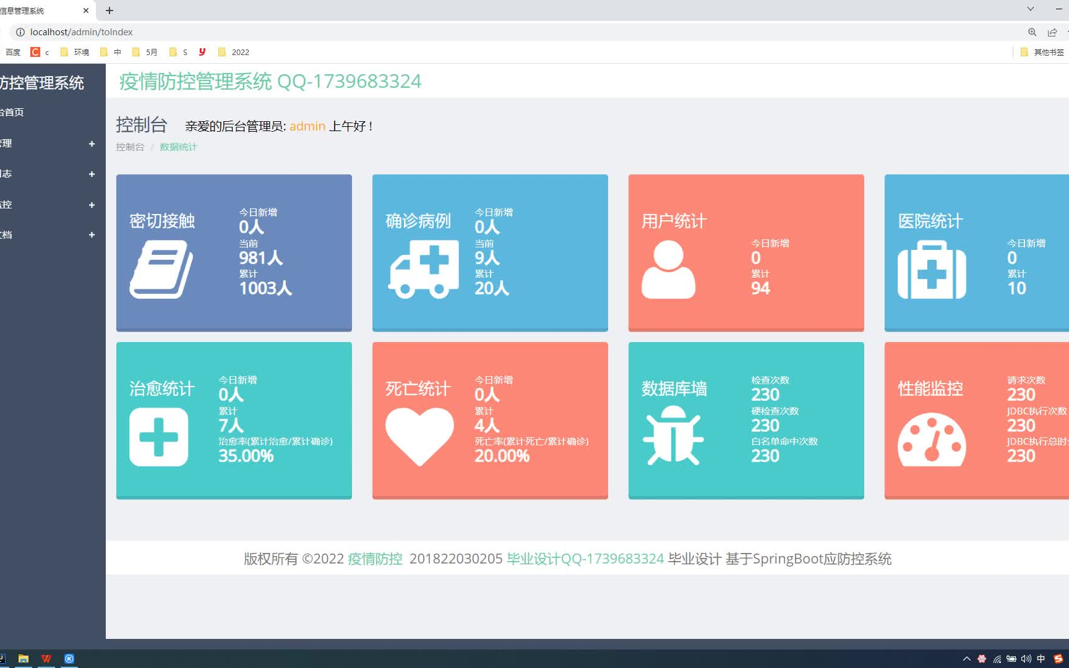The height and width of the screenshot is (668, 1069).
Task: Click the 死亡统计 card title
Action: [x=418, y=388]
